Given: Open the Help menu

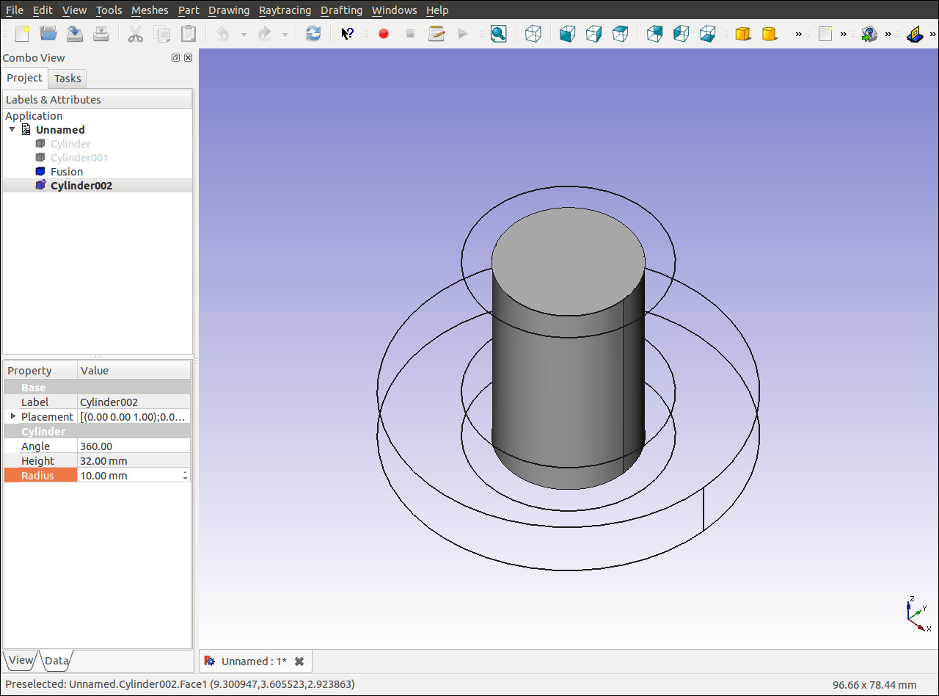Looking at the screenshot, I should [x=437, y=10].
